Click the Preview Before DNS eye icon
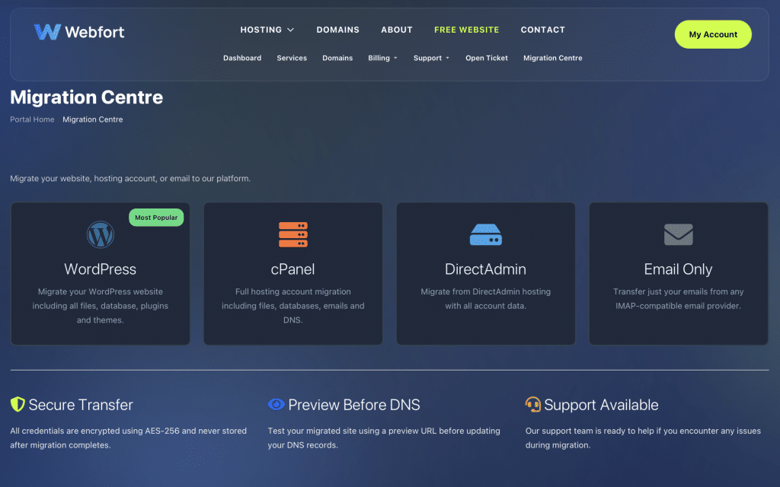The height and width of the screenshot is (487, 780). coord(276,404)
